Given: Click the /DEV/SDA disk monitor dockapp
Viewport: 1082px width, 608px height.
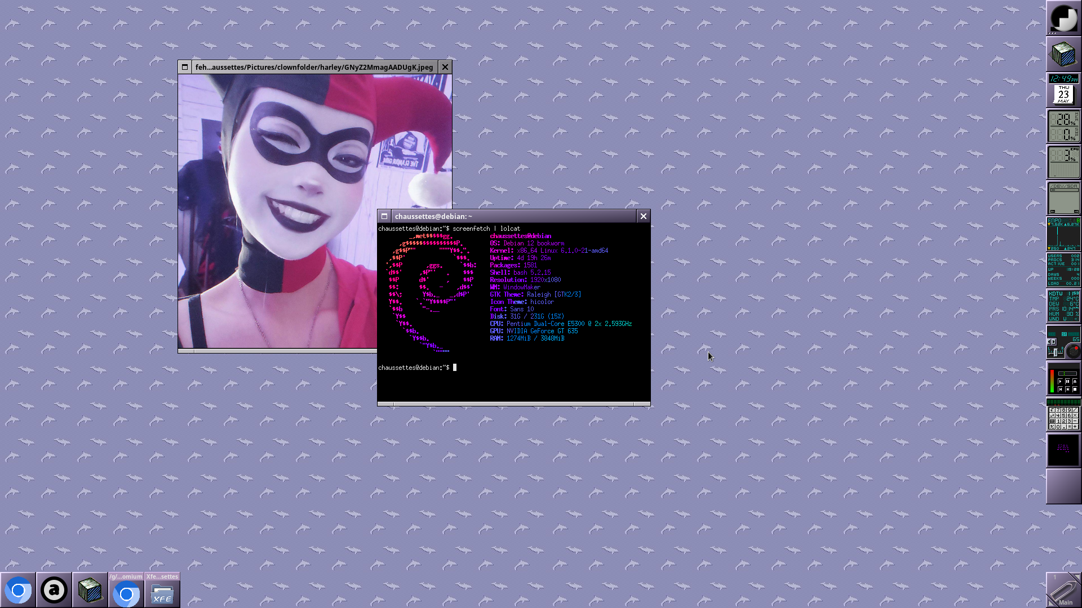Looking at the screenshot, I should [1063, 198].
